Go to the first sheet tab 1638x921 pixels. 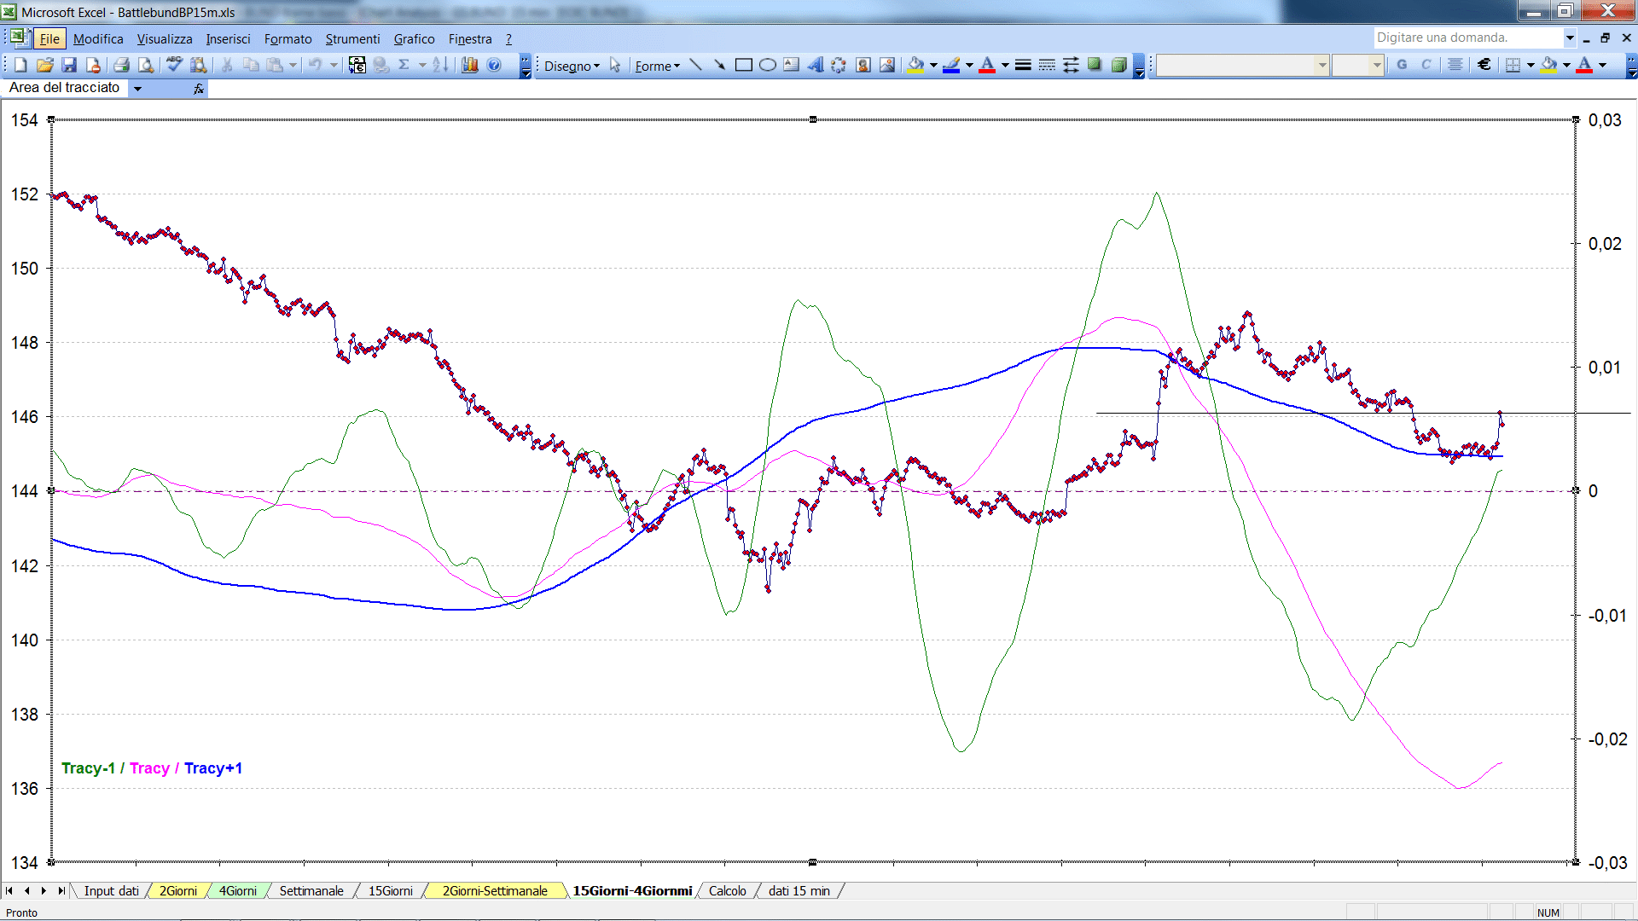click(9, 891)
